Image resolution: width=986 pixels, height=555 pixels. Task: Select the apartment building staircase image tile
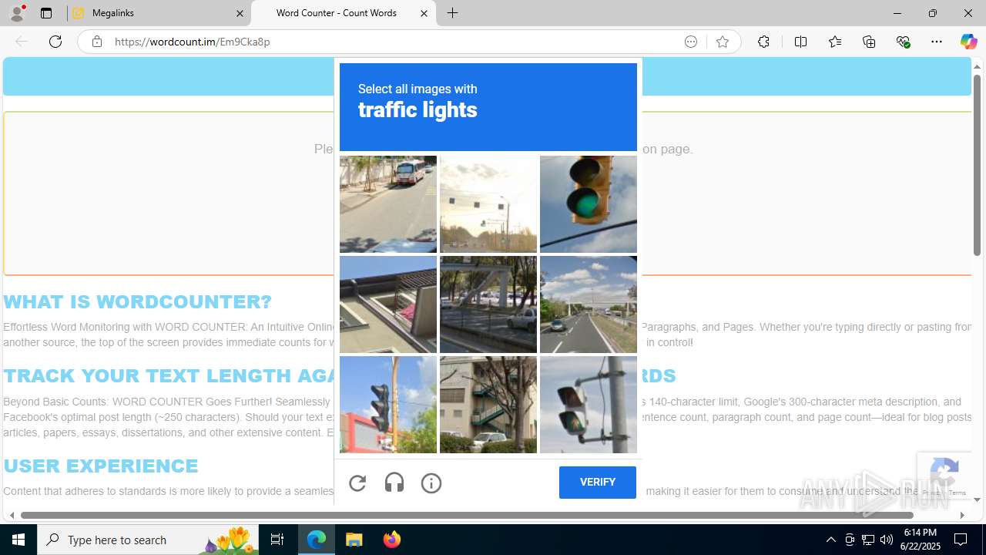(488, 405)
